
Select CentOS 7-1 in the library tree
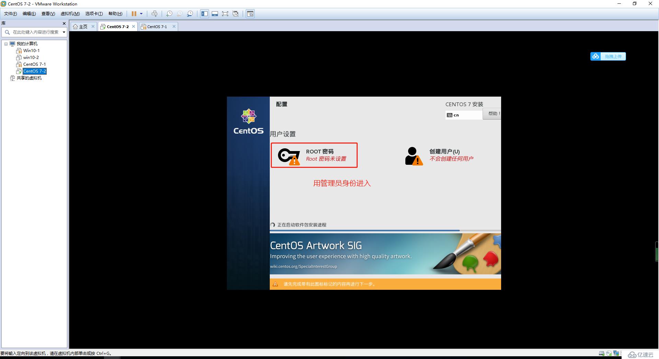click(34, 64)
